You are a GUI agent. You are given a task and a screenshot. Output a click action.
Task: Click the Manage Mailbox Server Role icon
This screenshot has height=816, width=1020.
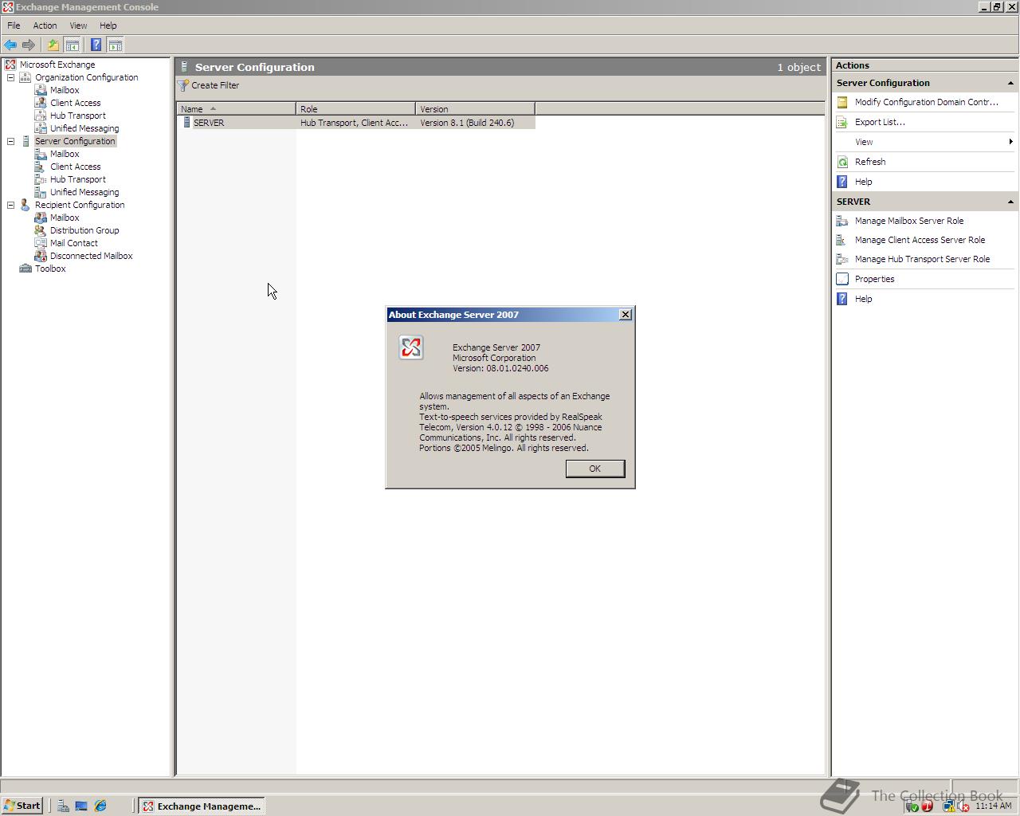coord(842,221)
